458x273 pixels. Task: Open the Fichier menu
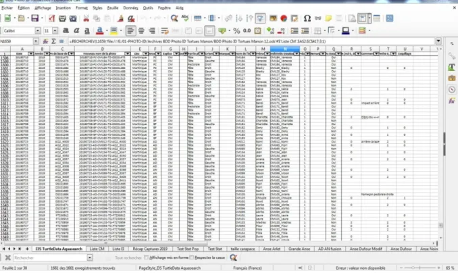pyautogui.click(x=7, y=8)
